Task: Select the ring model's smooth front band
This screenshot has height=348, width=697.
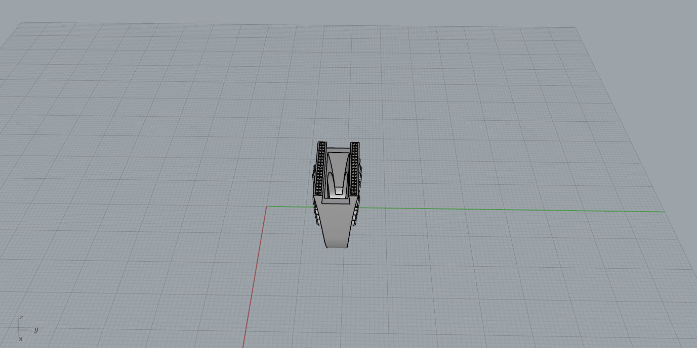Action: tap(336, 224)
